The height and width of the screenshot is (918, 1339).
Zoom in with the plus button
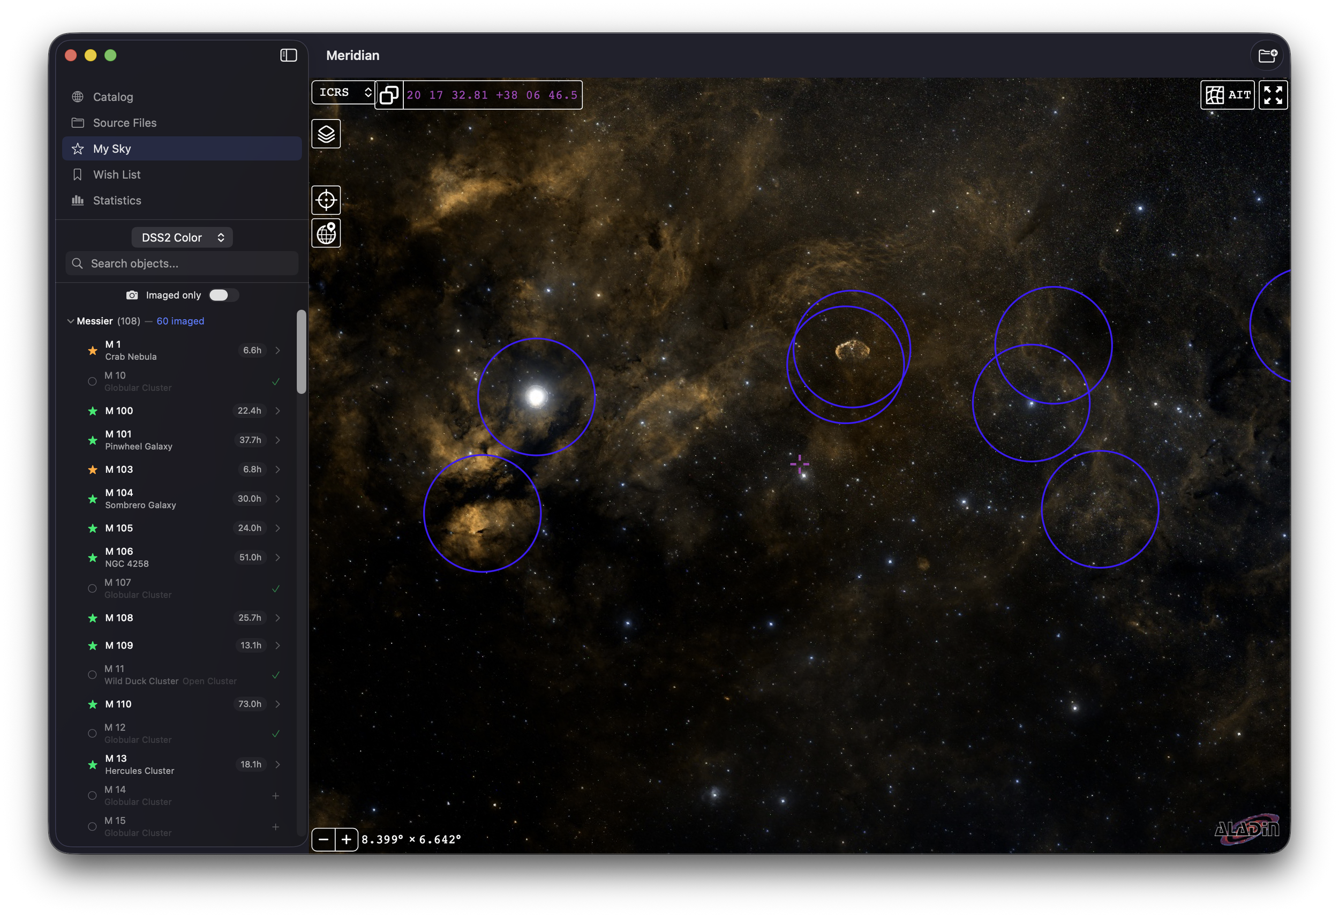(x=347, y=840)
